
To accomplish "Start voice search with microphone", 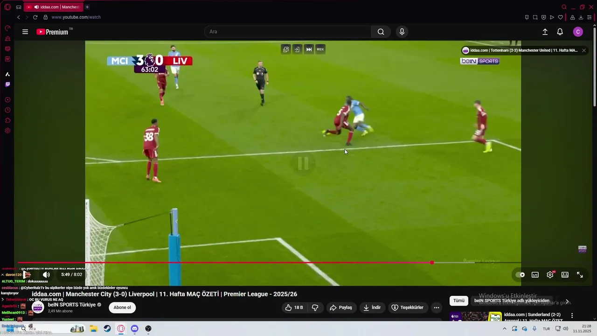I will [x=402, y=32].
